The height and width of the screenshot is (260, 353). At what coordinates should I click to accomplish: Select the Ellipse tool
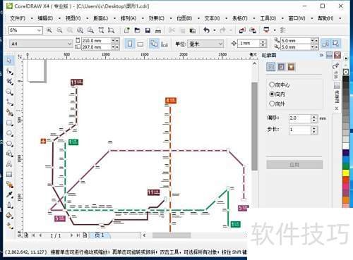tap(9, 133)
